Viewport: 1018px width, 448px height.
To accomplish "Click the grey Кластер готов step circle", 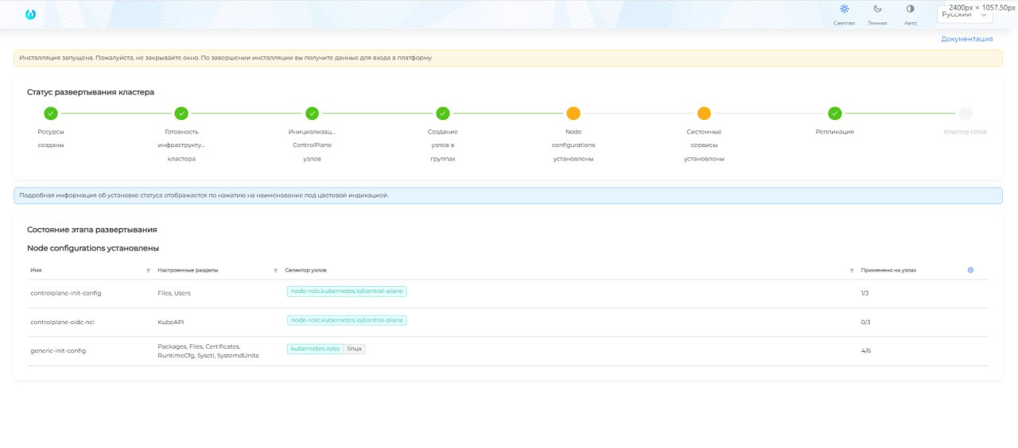I will tap(965, 114).
